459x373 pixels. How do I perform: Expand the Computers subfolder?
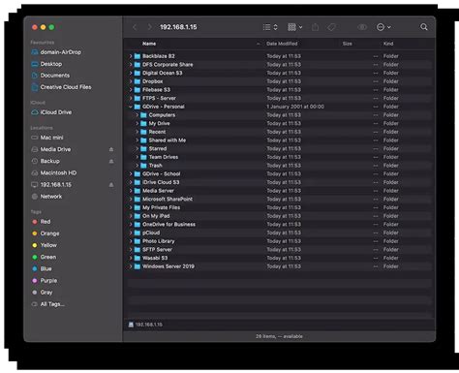137,115
